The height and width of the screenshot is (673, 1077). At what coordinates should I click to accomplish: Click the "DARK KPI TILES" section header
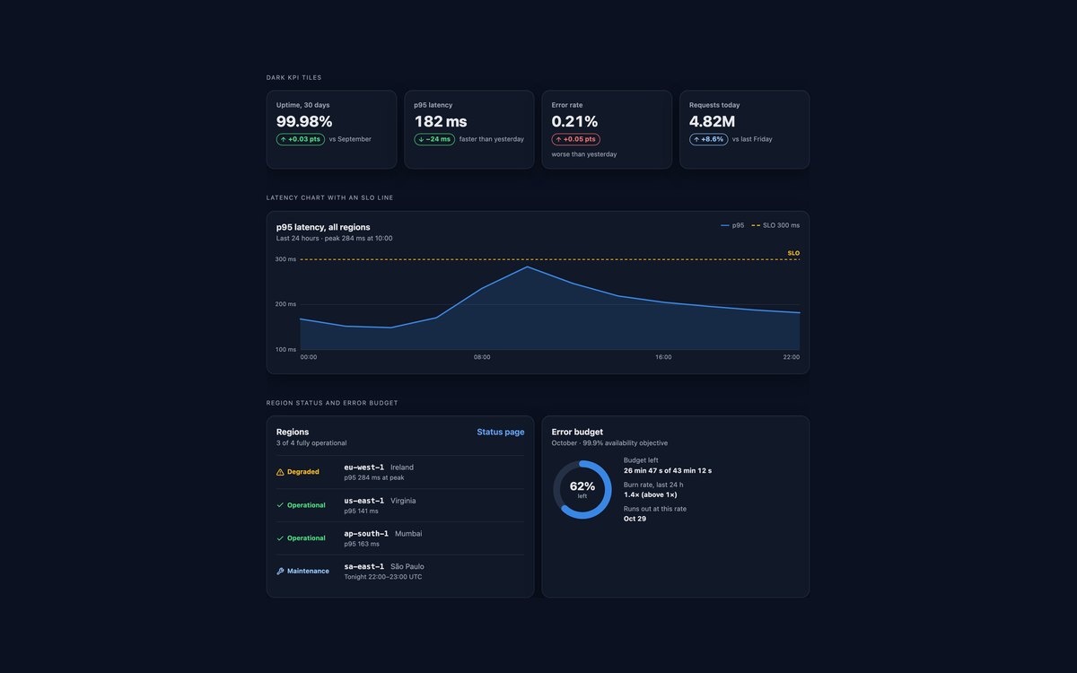click(293, 78)
